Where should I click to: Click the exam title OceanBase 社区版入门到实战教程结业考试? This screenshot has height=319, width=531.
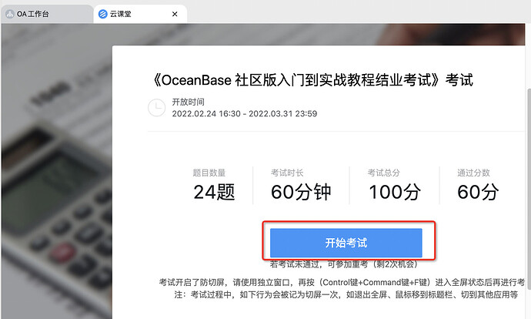click(x=313, y=80)
